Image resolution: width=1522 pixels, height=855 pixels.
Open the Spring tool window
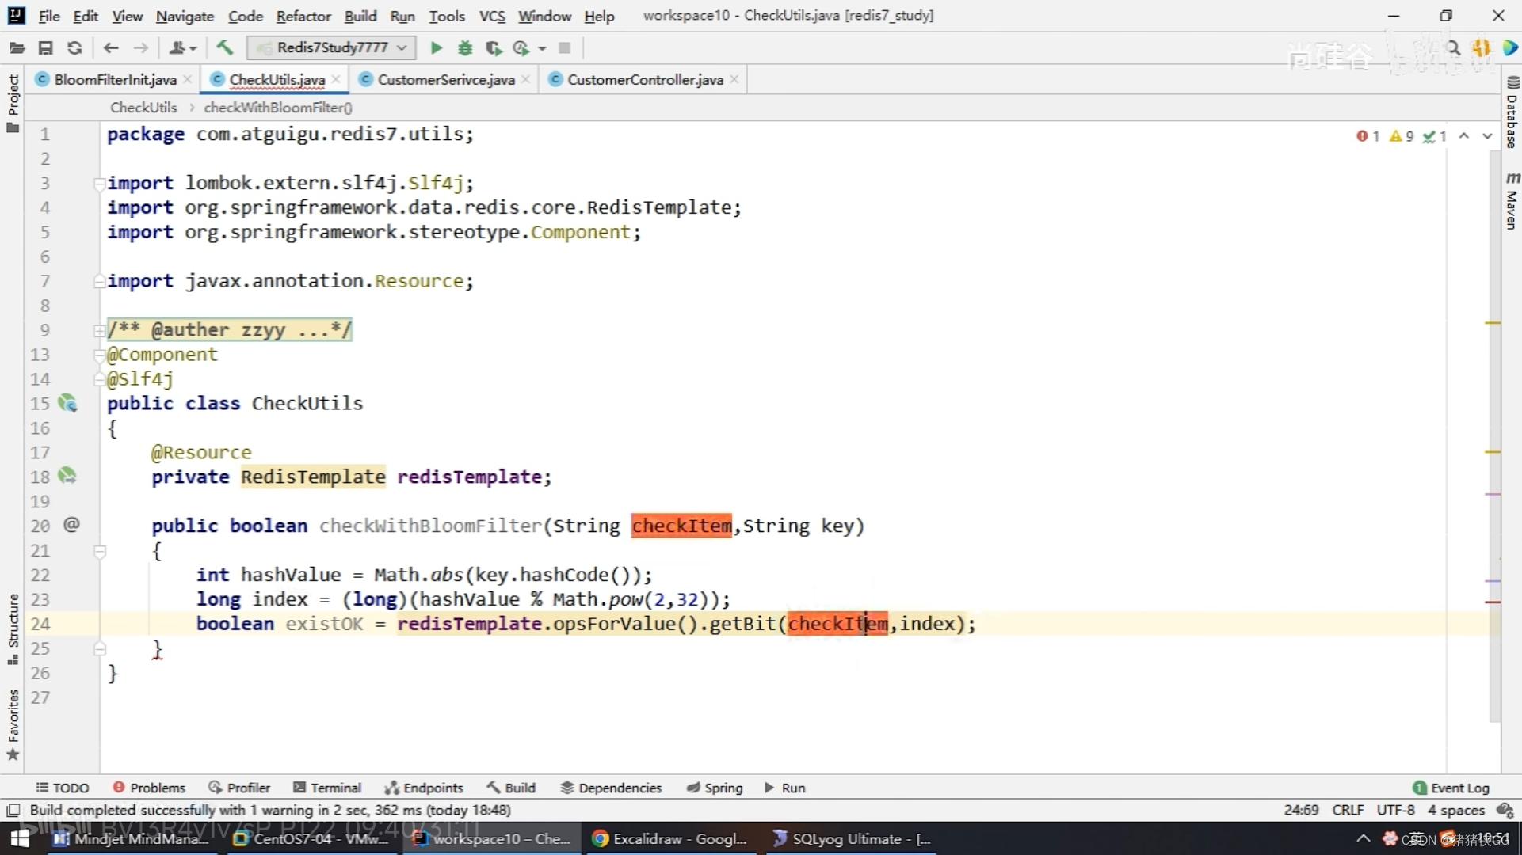715,788
